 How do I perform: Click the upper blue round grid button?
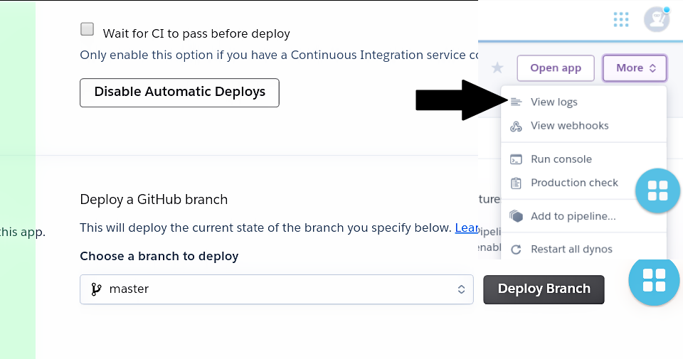tap(657, 191)
